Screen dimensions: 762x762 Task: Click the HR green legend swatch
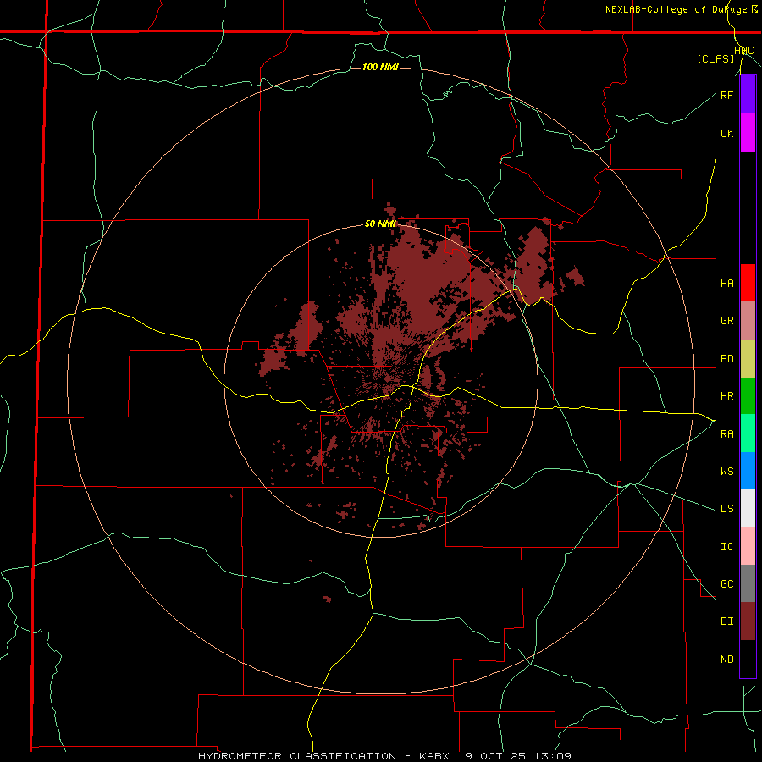pos(748,396)
